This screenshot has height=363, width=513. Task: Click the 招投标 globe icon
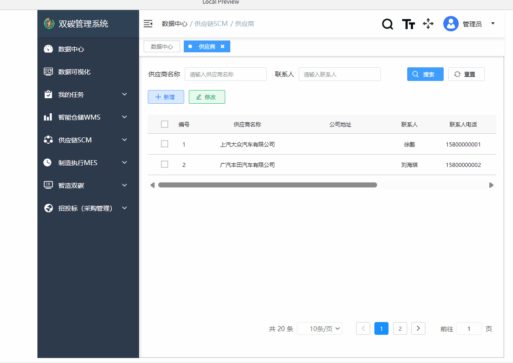(x=48, y=208)
